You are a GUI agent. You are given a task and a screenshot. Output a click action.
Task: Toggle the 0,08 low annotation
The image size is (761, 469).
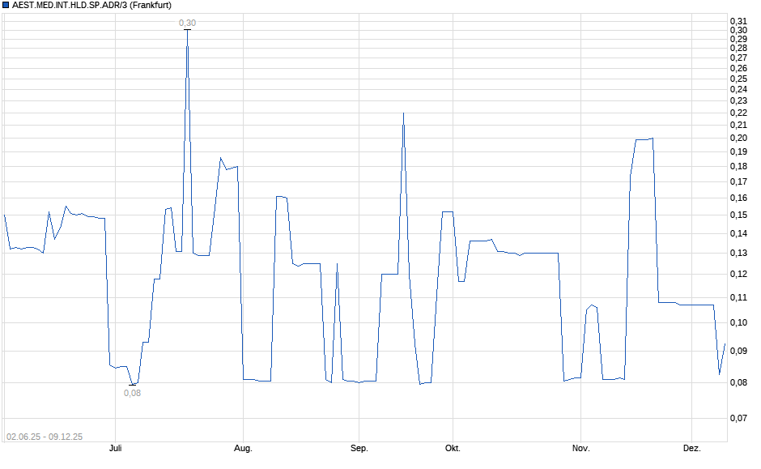click(131, 393)
